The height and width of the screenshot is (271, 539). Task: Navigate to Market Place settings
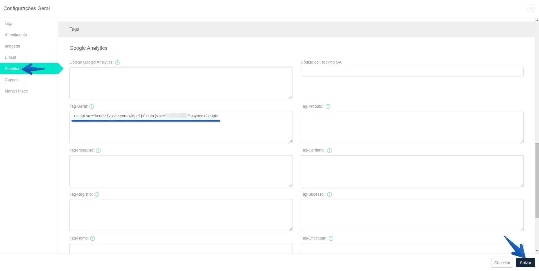pos(16,91)
